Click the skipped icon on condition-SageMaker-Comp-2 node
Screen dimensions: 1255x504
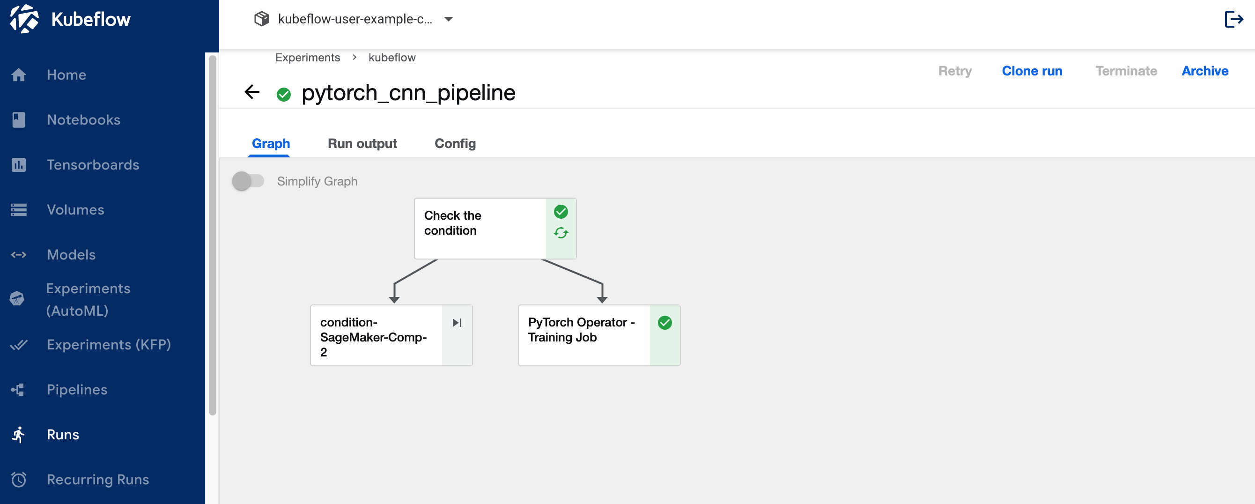(x=457, y=323)
